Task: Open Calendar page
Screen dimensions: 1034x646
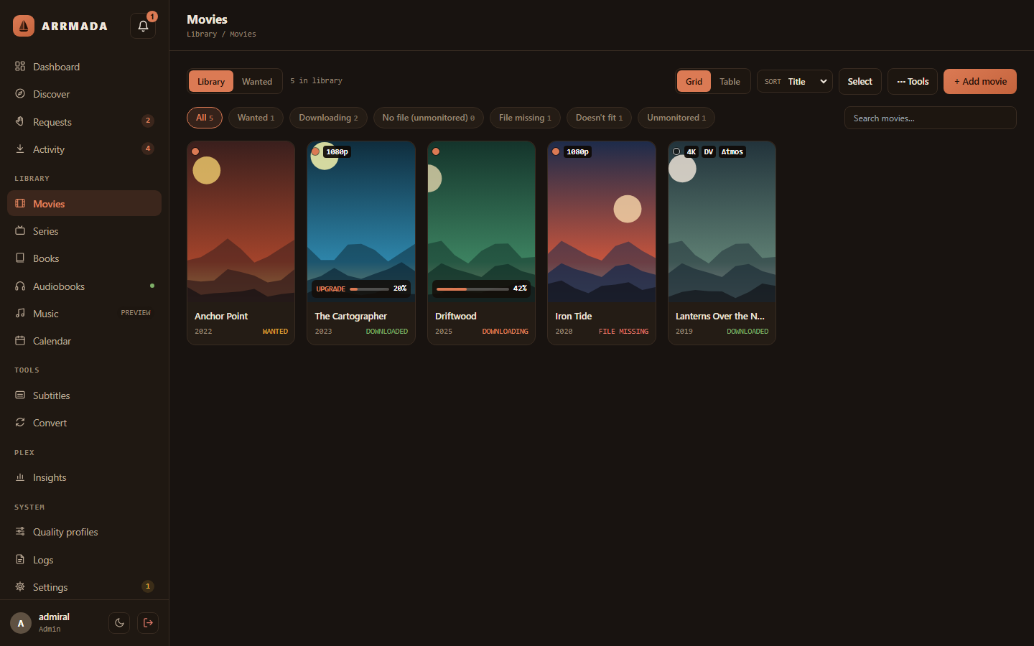Action: tap(84, 341)
